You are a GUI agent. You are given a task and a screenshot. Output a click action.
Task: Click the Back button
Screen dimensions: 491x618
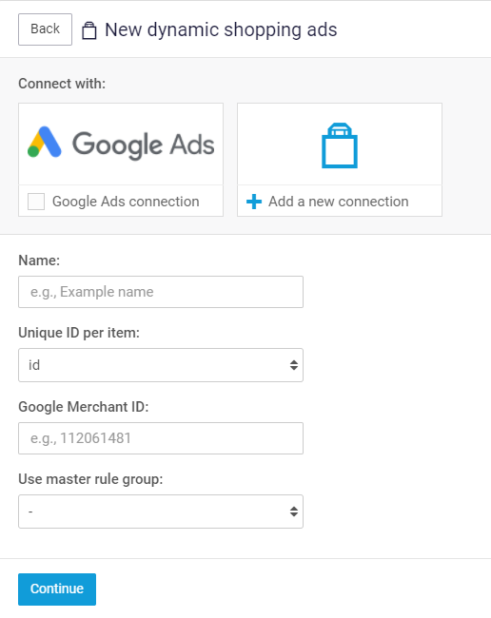pyautogui.click(x=45, y=29)
